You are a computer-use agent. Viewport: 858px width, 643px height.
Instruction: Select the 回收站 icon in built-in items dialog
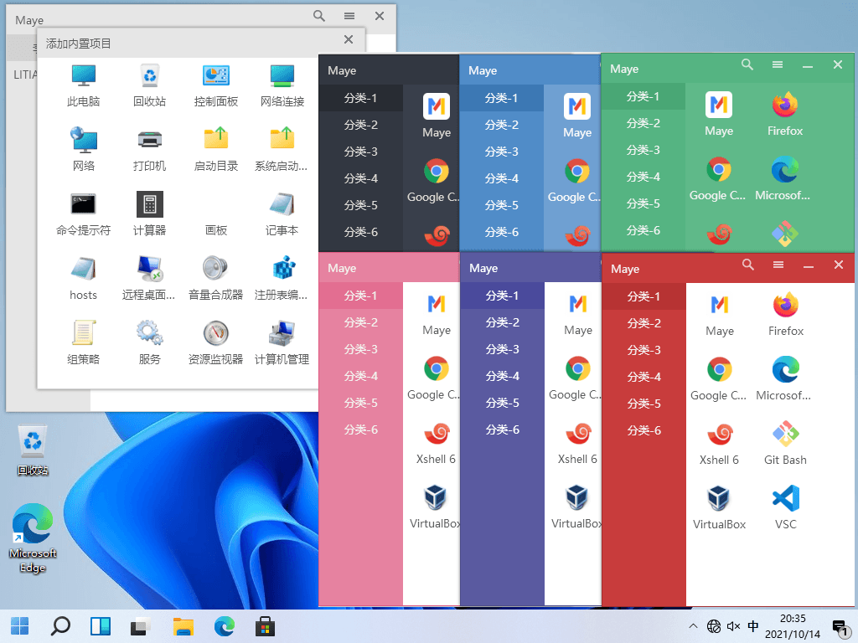point(149,85)
